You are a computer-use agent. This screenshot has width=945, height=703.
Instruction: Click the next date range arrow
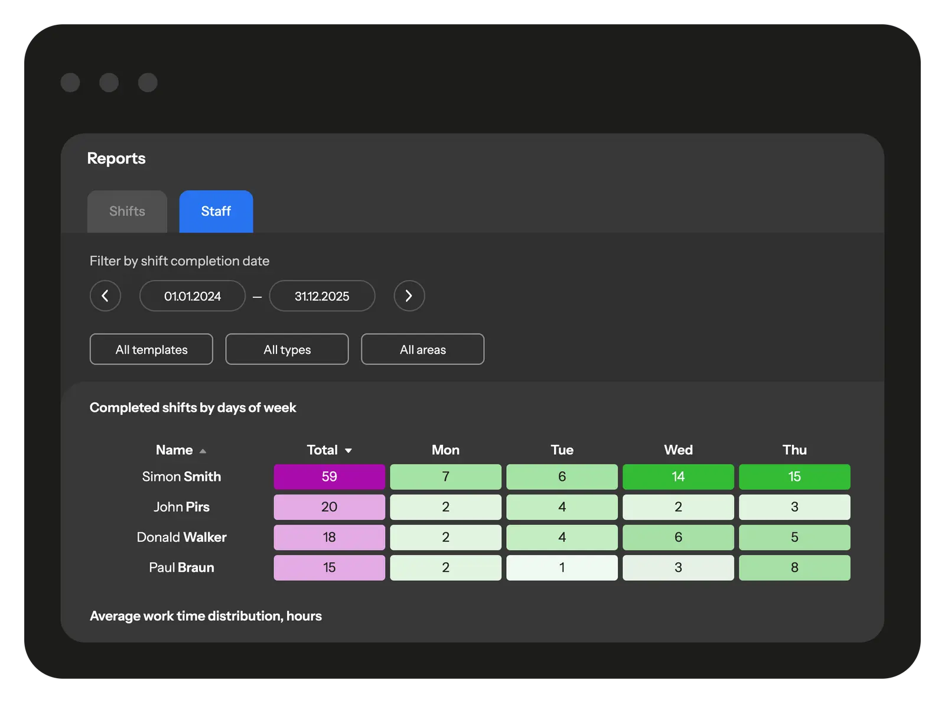coord(409,296)
